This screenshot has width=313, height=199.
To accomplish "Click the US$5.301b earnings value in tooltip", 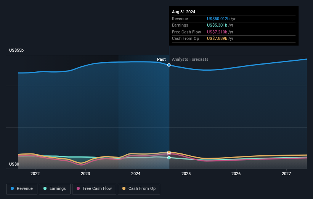I will 217,25.
